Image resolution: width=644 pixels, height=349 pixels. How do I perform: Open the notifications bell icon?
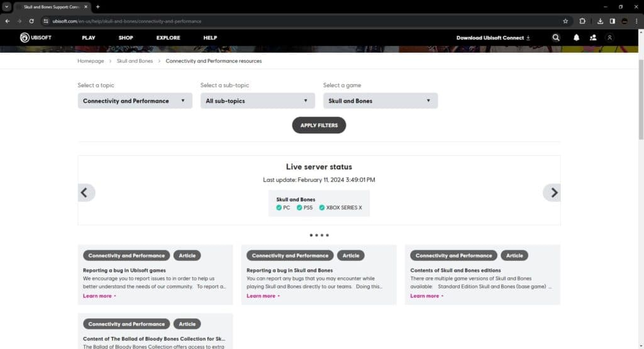click(x=576, y=38)
